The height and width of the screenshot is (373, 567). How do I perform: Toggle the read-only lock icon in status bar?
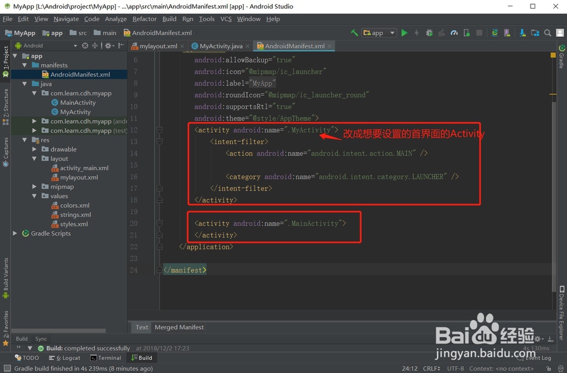[x=548, y=368]
